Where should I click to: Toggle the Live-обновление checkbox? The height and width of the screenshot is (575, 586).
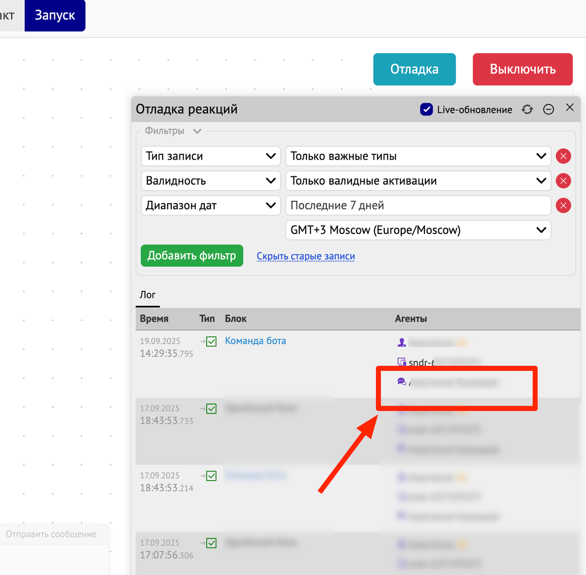click(x=426, y=109)
